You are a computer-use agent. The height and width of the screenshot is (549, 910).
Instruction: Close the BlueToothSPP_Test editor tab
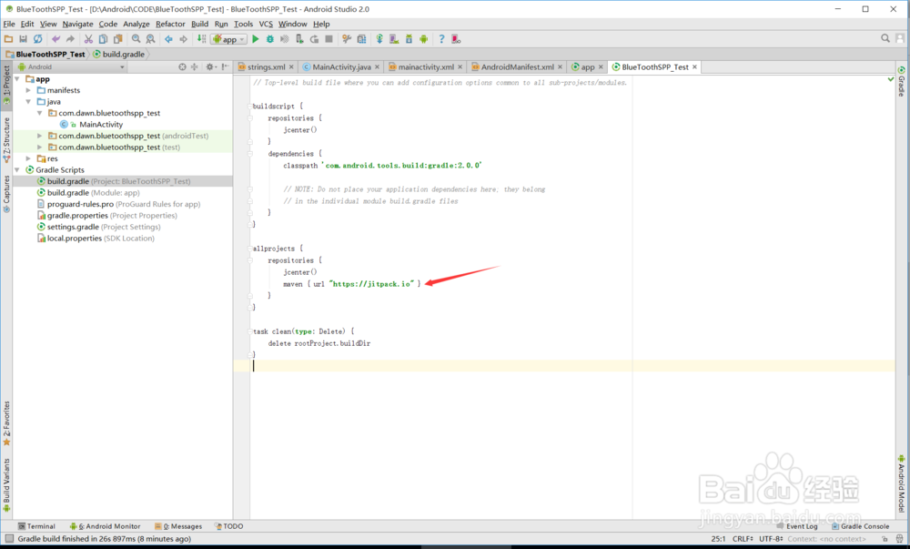[694, 67]
